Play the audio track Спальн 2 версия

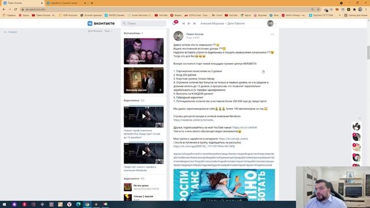tap(143, 196)
